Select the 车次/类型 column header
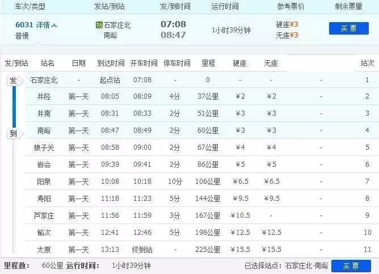 click(x=30, y=6)
